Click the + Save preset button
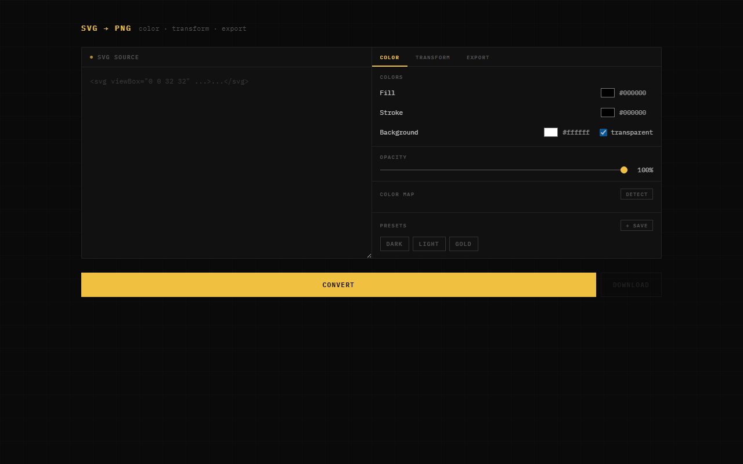The height and width of the screenshot is (464, 743). [x=636, y=226]
